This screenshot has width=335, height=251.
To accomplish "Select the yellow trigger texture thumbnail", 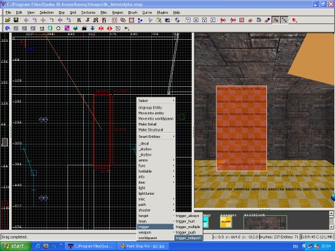I will click(x=226, y=222).
